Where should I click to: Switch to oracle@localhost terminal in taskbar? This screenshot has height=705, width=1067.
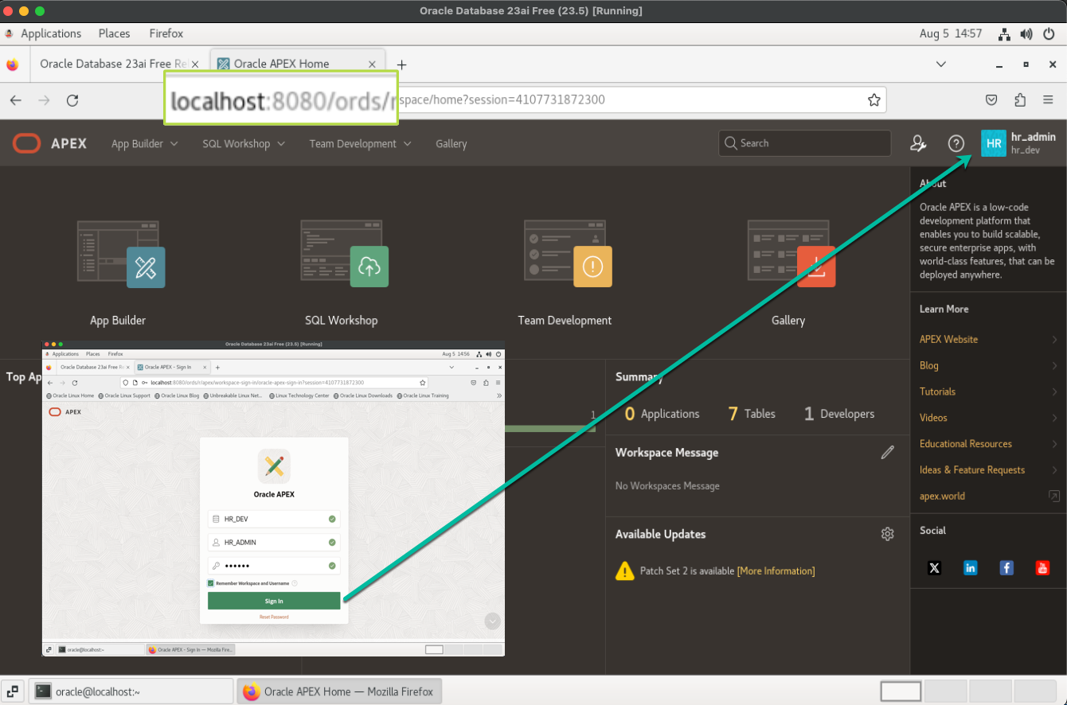(x=131, y=691)
